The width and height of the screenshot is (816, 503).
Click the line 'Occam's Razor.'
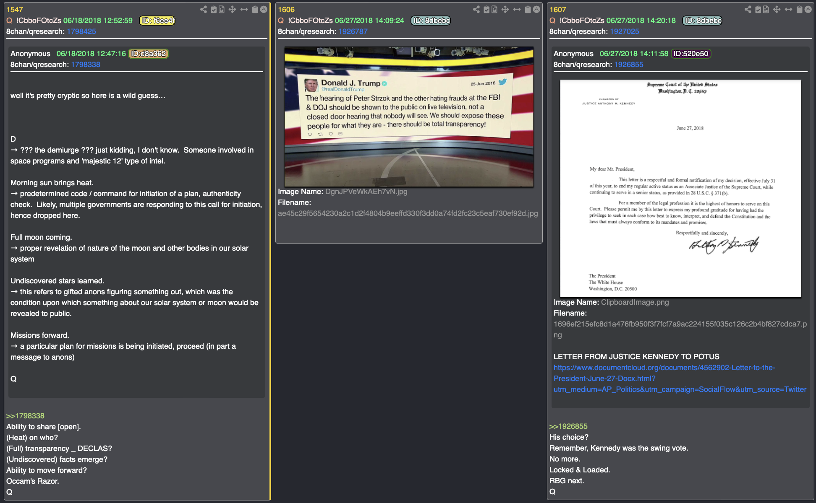tap(33, 481)
